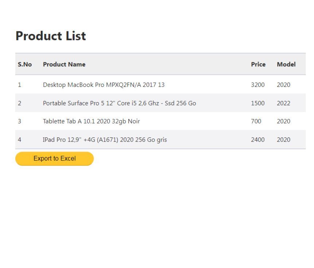Click the model cell in the MacBook row

pos(283,85)
